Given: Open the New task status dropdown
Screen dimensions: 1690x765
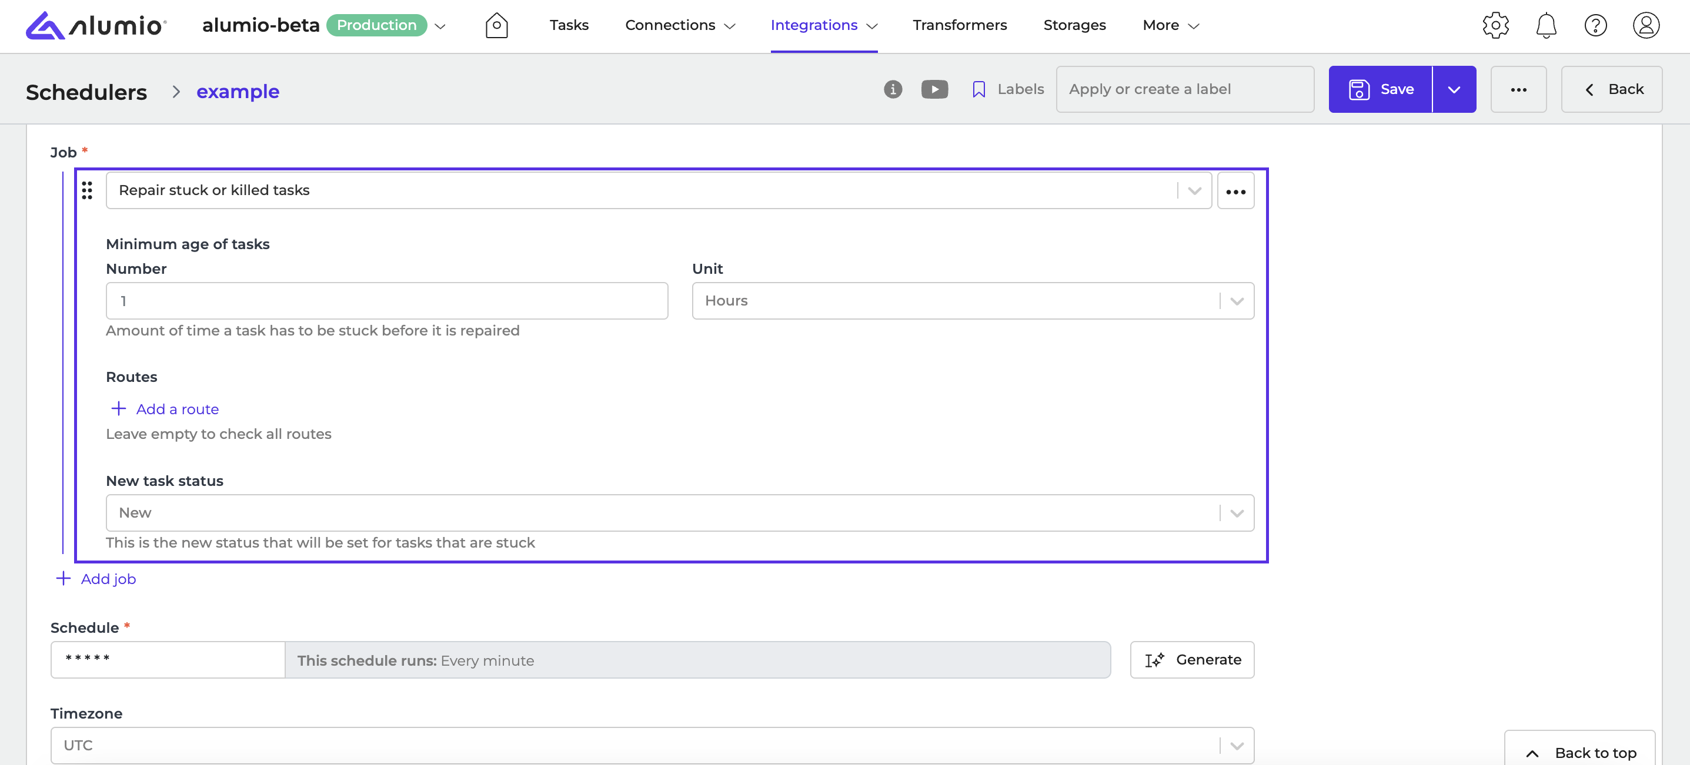Looking at the screenshot, I should (679, 512).
